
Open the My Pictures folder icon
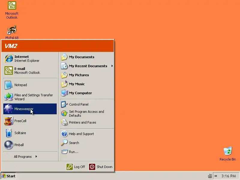pos(64,75)
